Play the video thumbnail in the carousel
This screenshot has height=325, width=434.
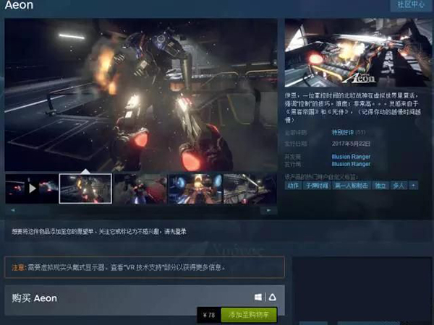click(x=31, y=188)
